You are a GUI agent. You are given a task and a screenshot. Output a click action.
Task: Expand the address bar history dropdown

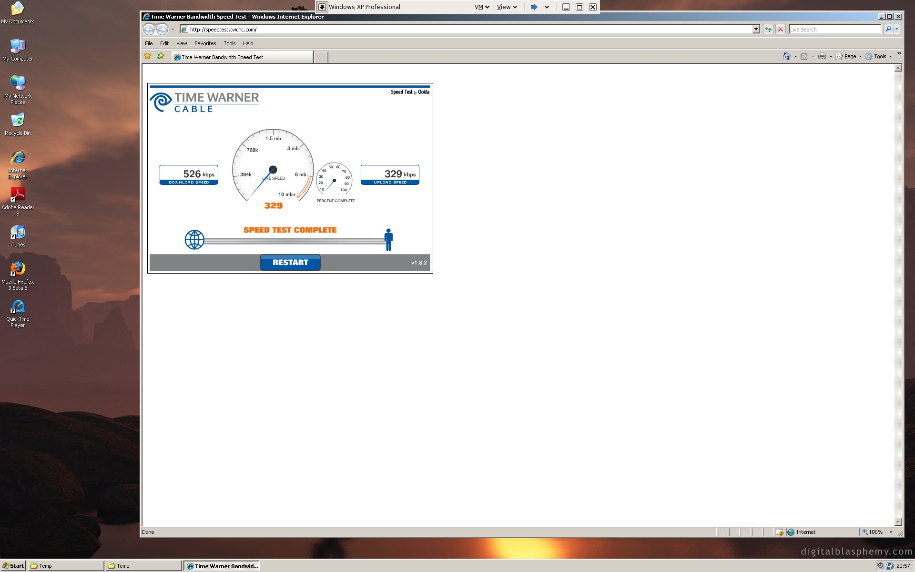756,30
